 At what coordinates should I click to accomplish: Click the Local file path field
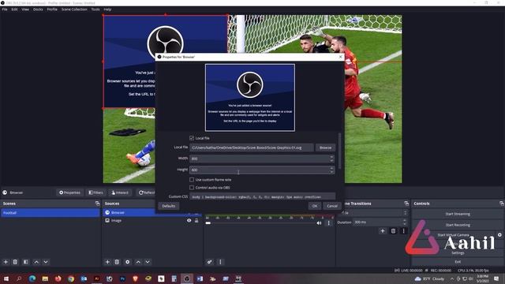(x=252, y=148)
